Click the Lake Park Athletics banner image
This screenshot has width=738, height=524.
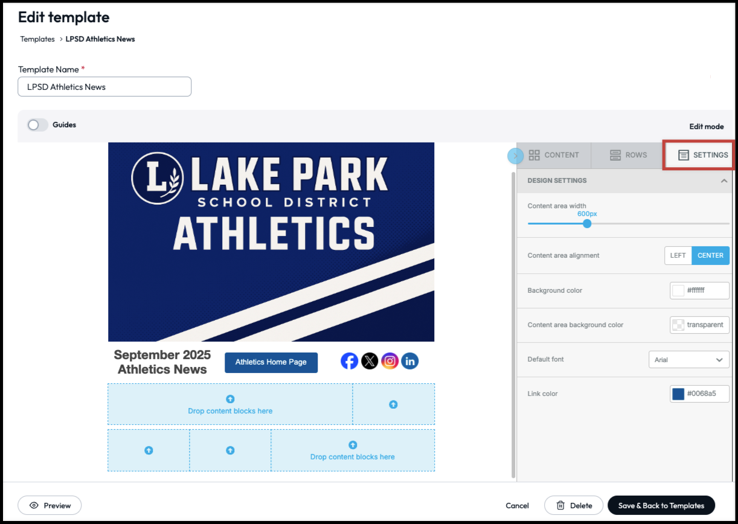pyautogui.click(x=271, y=241)
